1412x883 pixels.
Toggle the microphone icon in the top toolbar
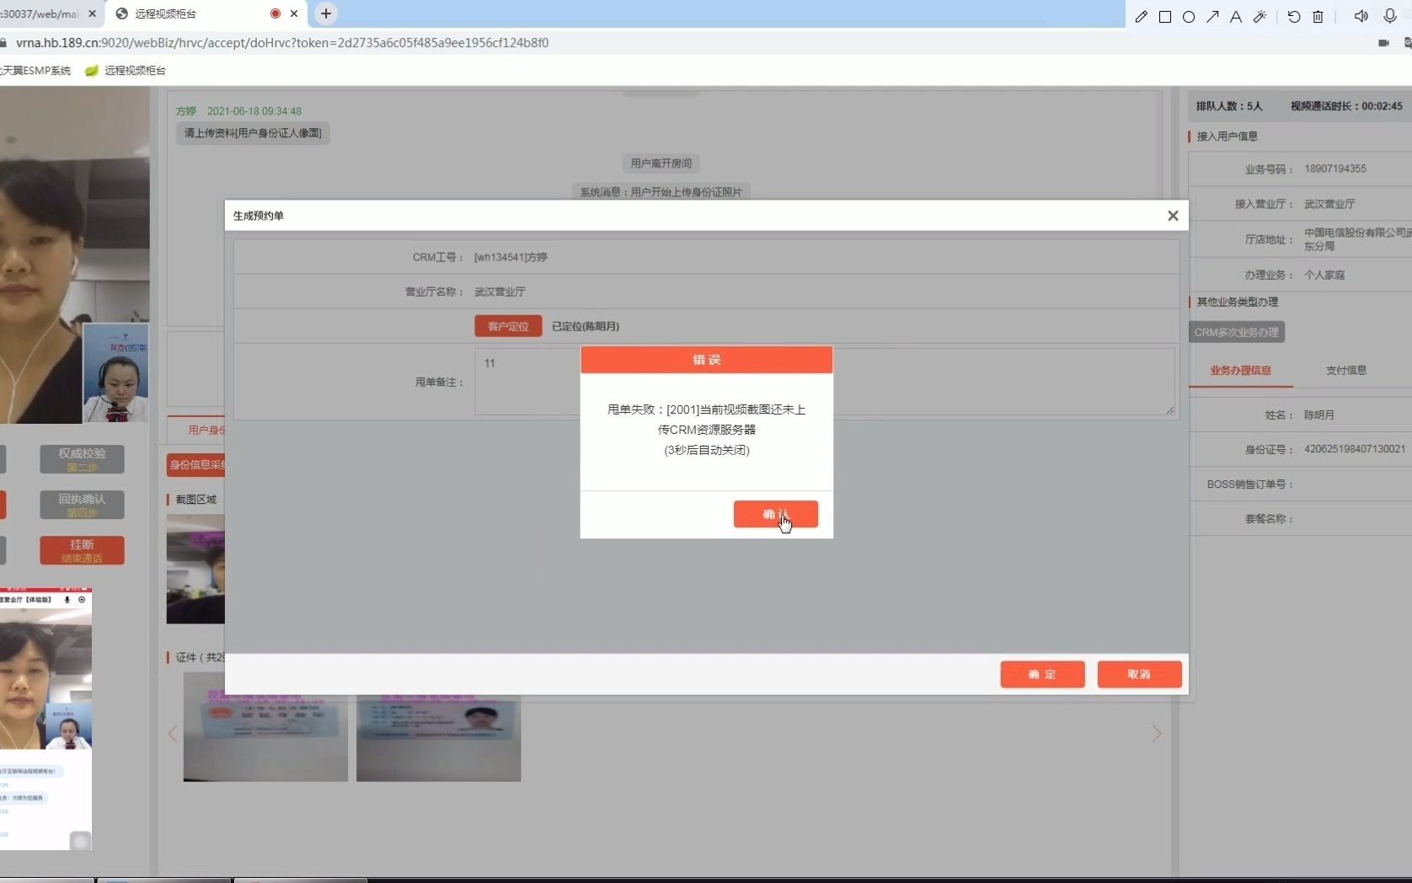click(1390, 17)
